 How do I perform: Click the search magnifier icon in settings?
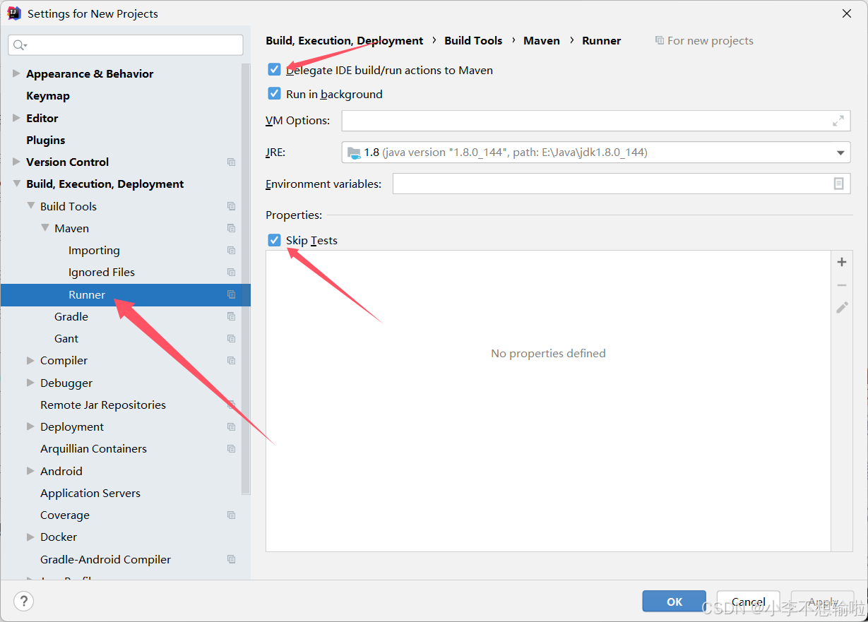20,45
